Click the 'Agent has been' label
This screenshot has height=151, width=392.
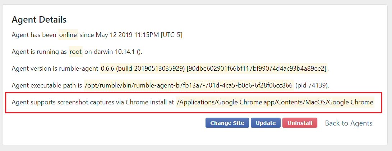point(34,35)
